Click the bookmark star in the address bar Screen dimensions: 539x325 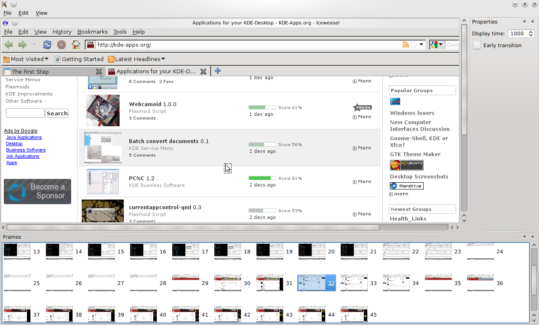[x=414, y=45]
